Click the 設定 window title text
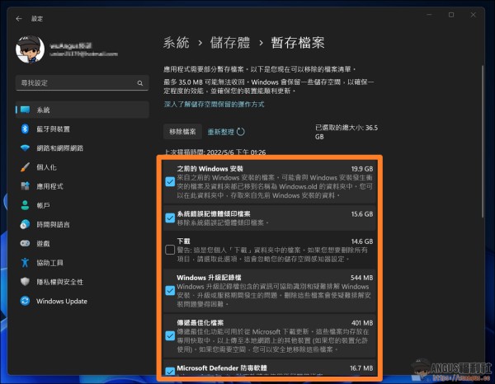 coord(37,19)
